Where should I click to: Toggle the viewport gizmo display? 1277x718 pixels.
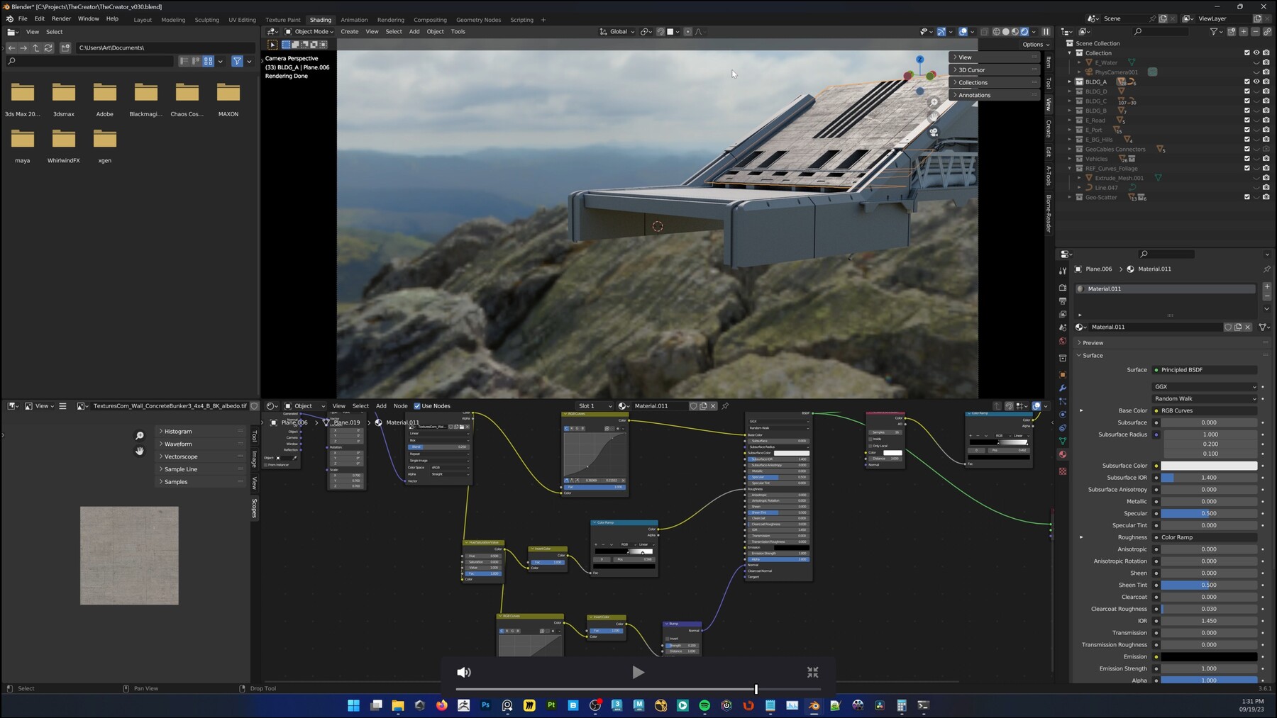(x=941, y=31)
